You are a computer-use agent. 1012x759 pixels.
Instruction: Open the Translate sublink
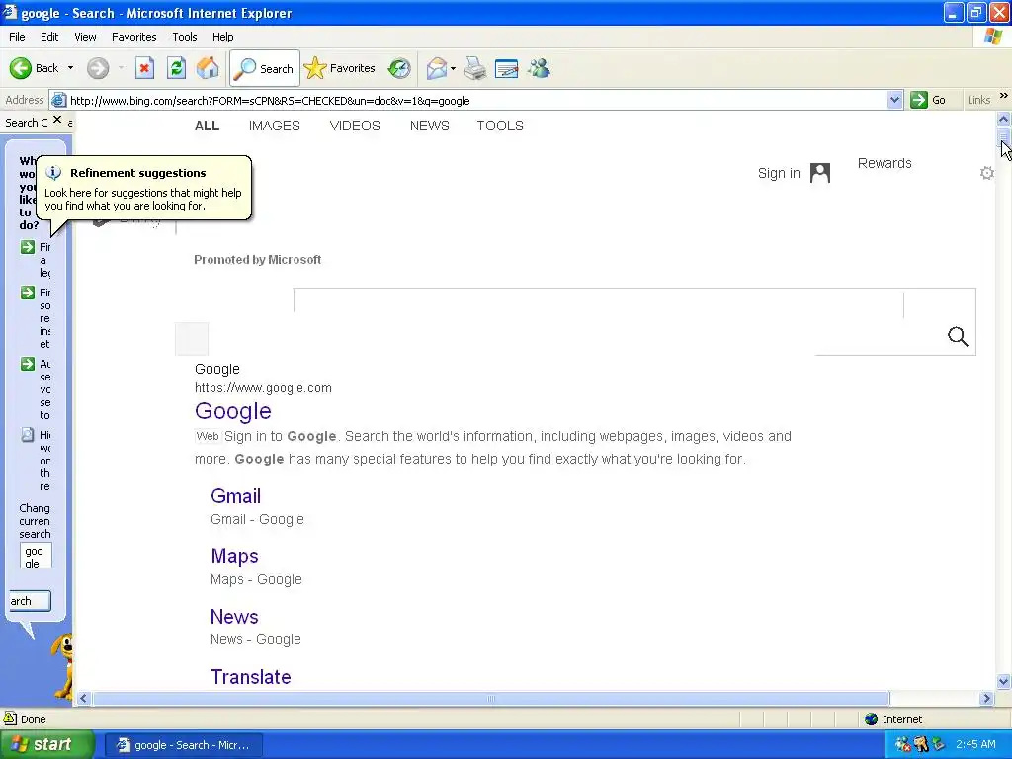point(250,676)
